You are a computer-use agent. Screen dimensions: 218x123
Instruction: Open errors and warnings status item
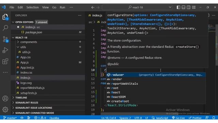pyautogui.click(x=40, y=118)
